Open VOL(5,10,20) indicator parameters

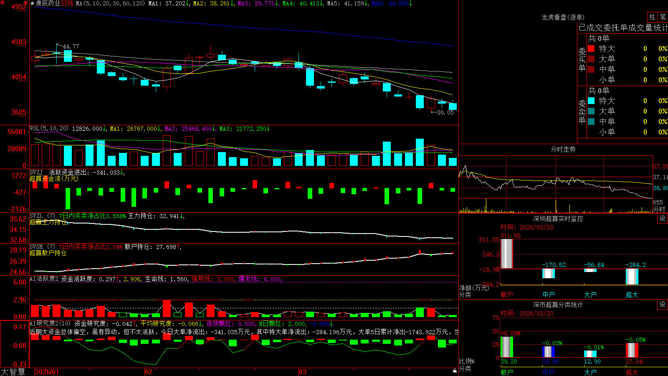point(49,129)
